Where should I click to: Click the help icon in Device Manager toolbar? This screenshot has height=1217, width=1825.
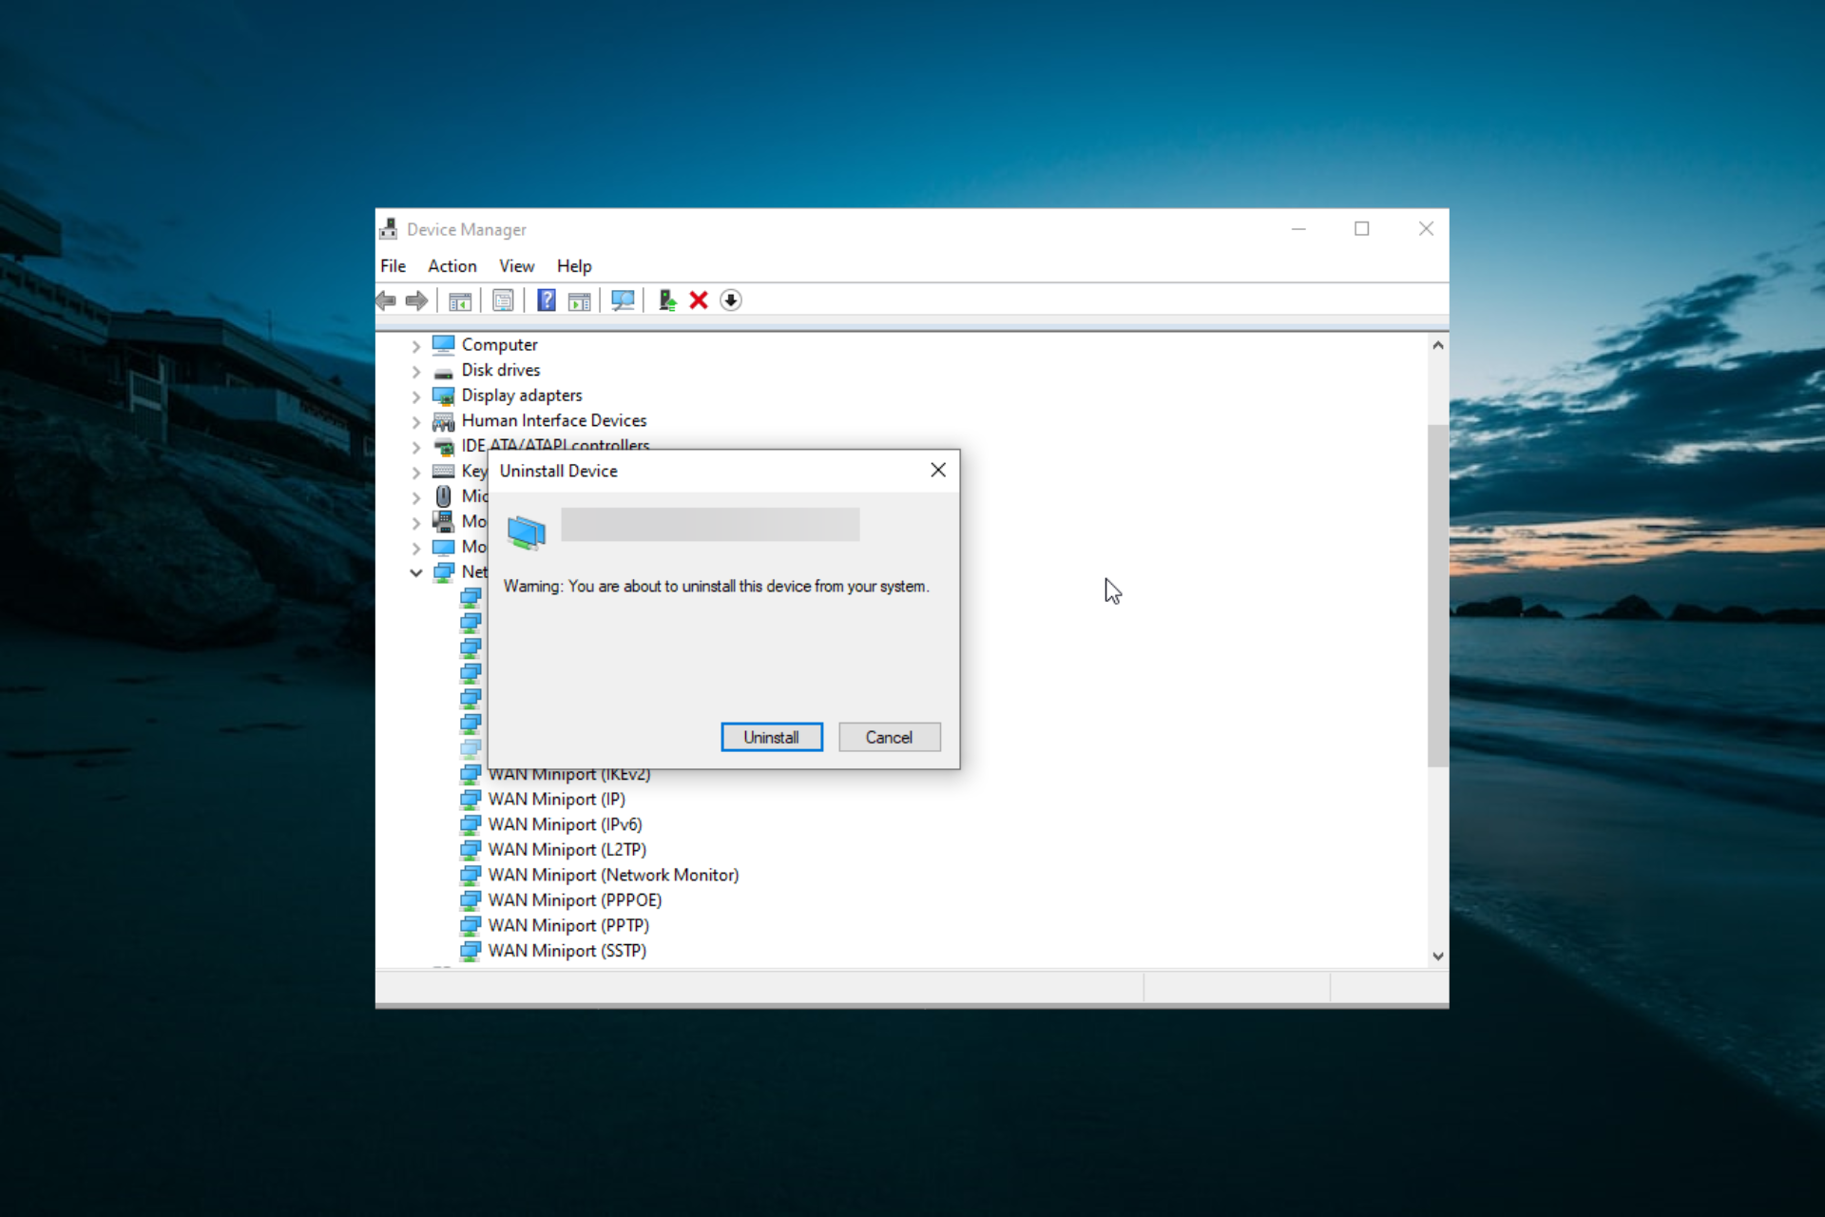click(545, 299)
